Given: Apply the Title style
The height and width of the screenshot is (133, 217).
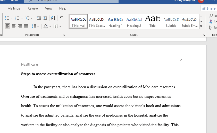Looking at the screenshot, I should click(x=153, y=22).
